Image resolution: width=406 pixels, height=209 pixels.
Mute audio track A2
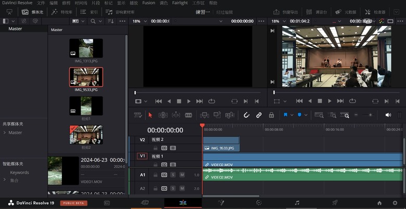[182, 188]
